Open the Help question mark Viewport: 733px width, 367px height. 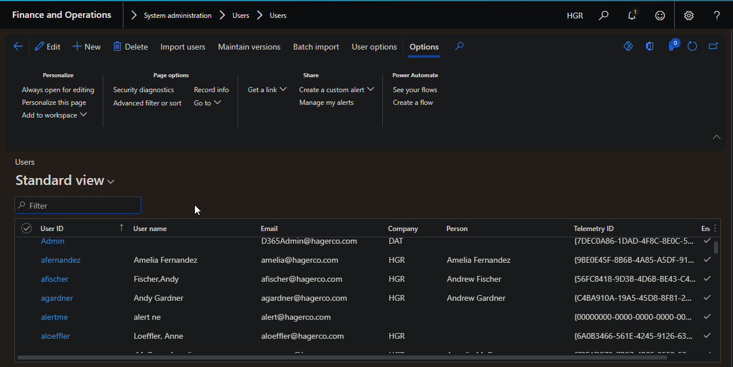coord(717,16)
